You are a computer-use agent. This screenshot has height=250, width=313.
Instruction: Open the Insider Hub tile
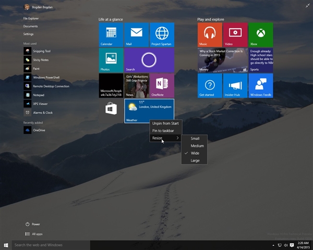[x=235, y=85]
